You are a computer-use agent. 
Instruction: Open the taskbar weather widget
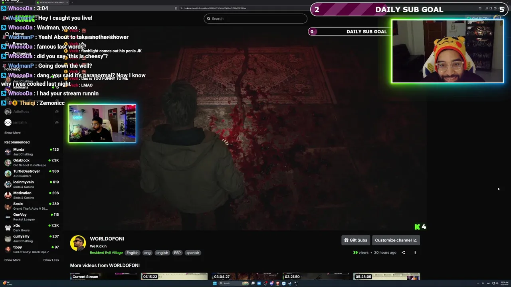tap(8, 283)
